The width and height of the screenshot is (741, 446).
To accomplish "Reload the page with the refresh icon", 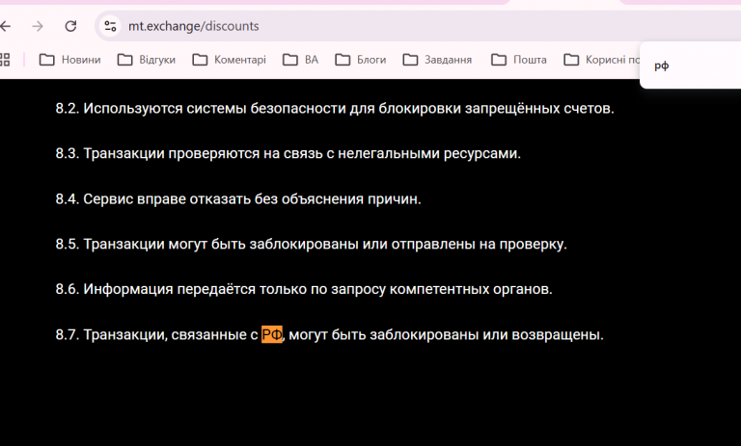I will [70, 26].
